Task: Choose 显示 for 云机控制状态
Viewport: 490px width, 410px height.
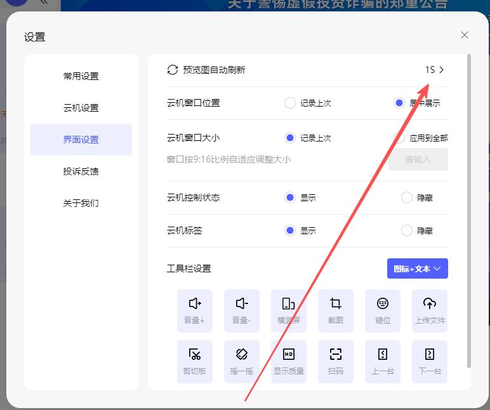Action: point(289,197)
